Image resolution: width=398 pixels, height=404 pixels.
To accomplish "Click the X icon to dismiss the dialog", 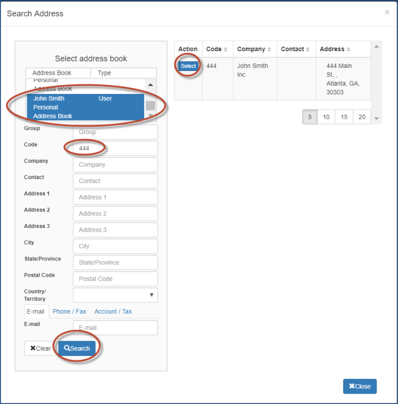I will pos(386,12).
